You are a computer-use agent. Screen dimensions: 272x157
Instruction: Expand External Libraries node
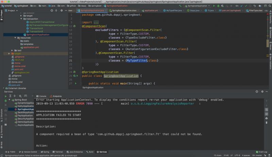point(4,88)
